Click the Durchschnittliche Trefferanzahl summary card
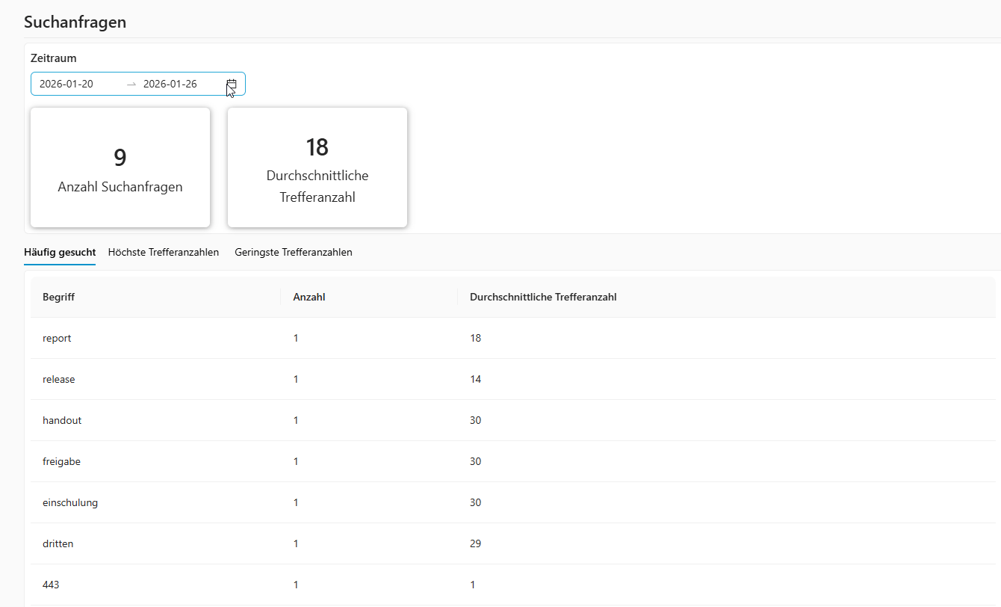Viewport: 1001px width, 607px height. click(317, 167)
